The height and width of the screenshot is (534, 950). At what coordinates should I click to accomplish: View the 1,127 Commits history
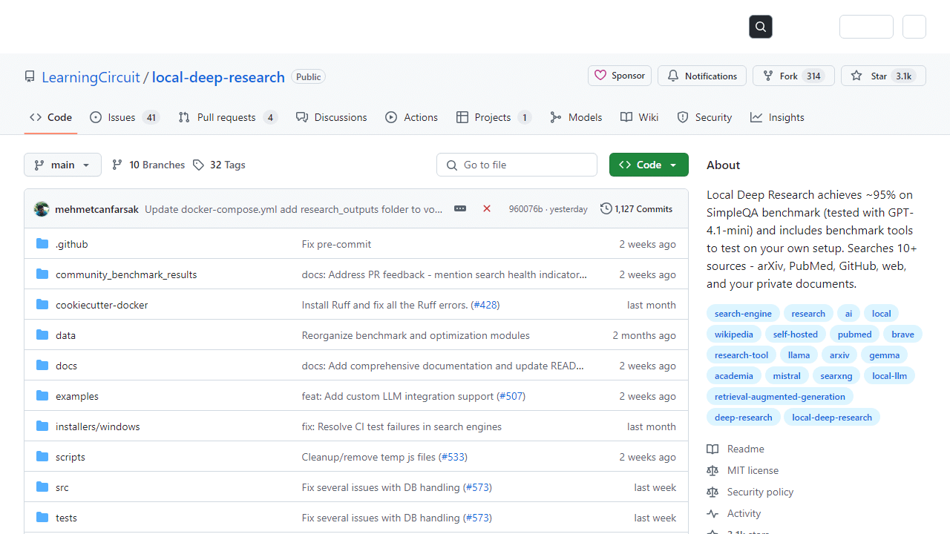(x=636, y=209)
